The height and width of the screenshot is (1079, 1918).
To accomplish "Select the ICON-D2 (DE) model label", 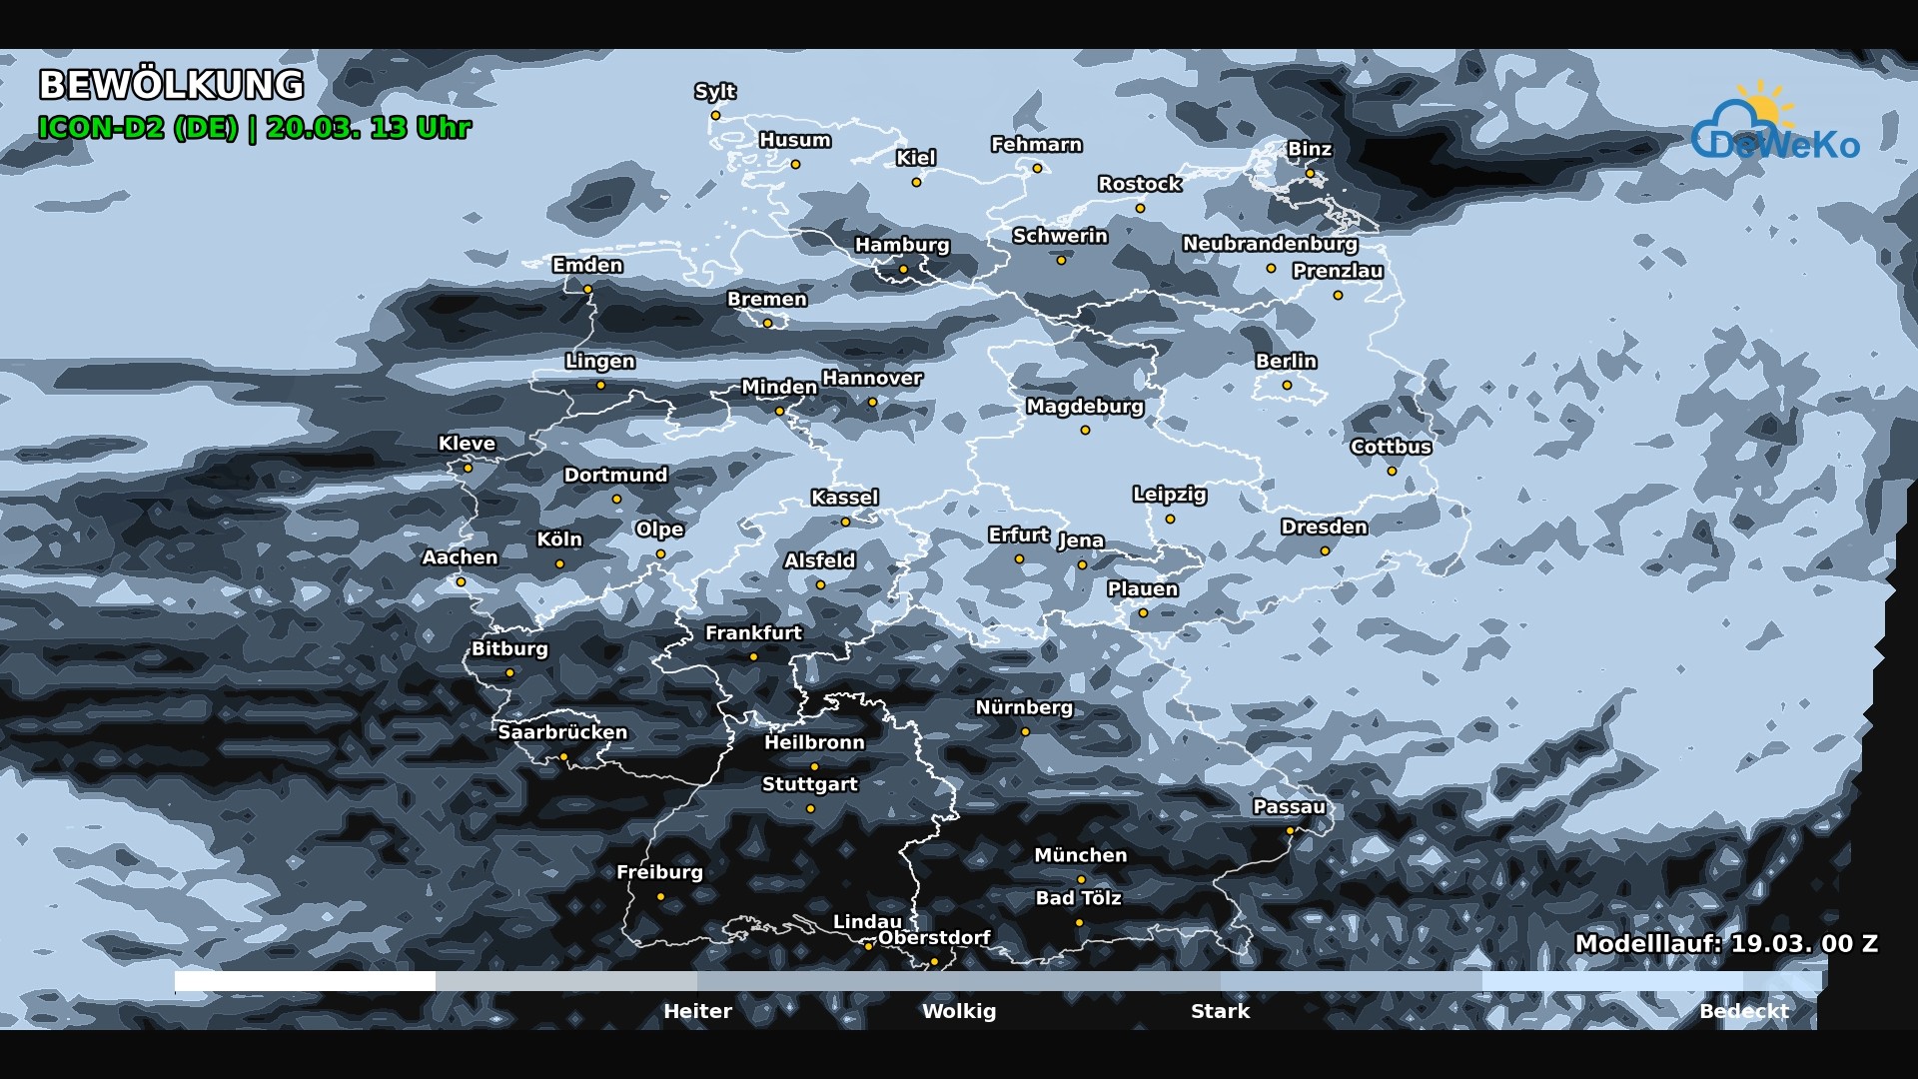I will pos(140,129).
